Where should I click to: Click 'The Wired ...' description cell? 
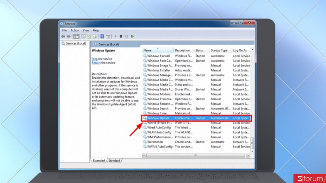(x=183, y=127)
